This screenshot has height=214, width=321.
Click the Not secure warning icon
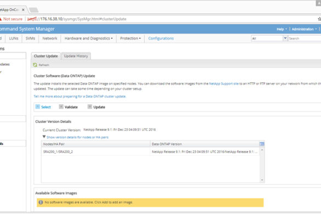click(1, 19)
